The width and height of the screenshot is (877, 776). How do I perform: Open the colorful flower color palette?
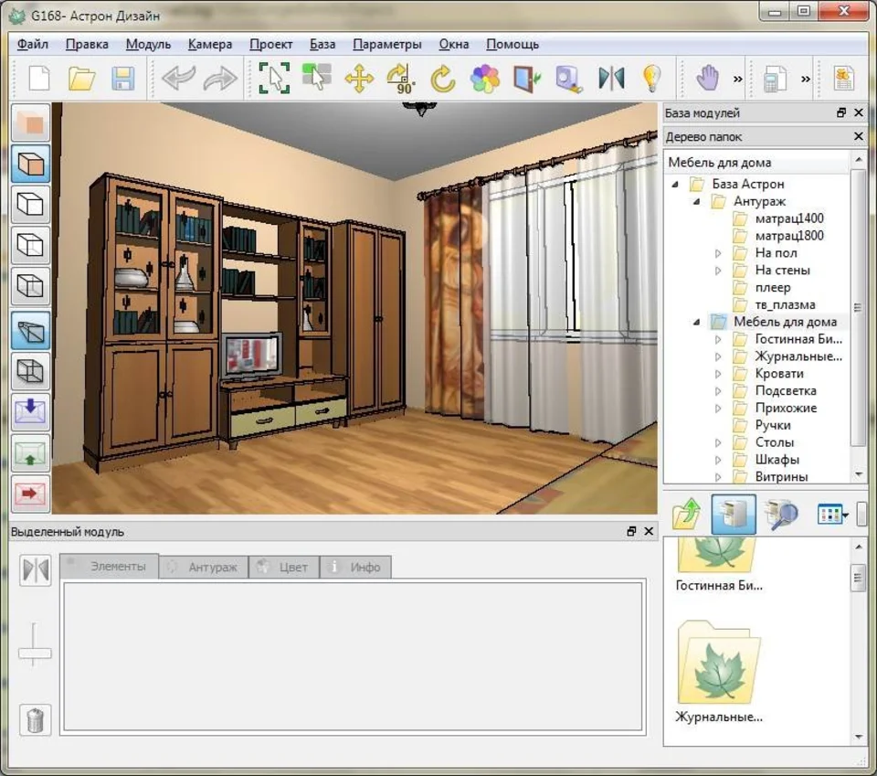485,79
